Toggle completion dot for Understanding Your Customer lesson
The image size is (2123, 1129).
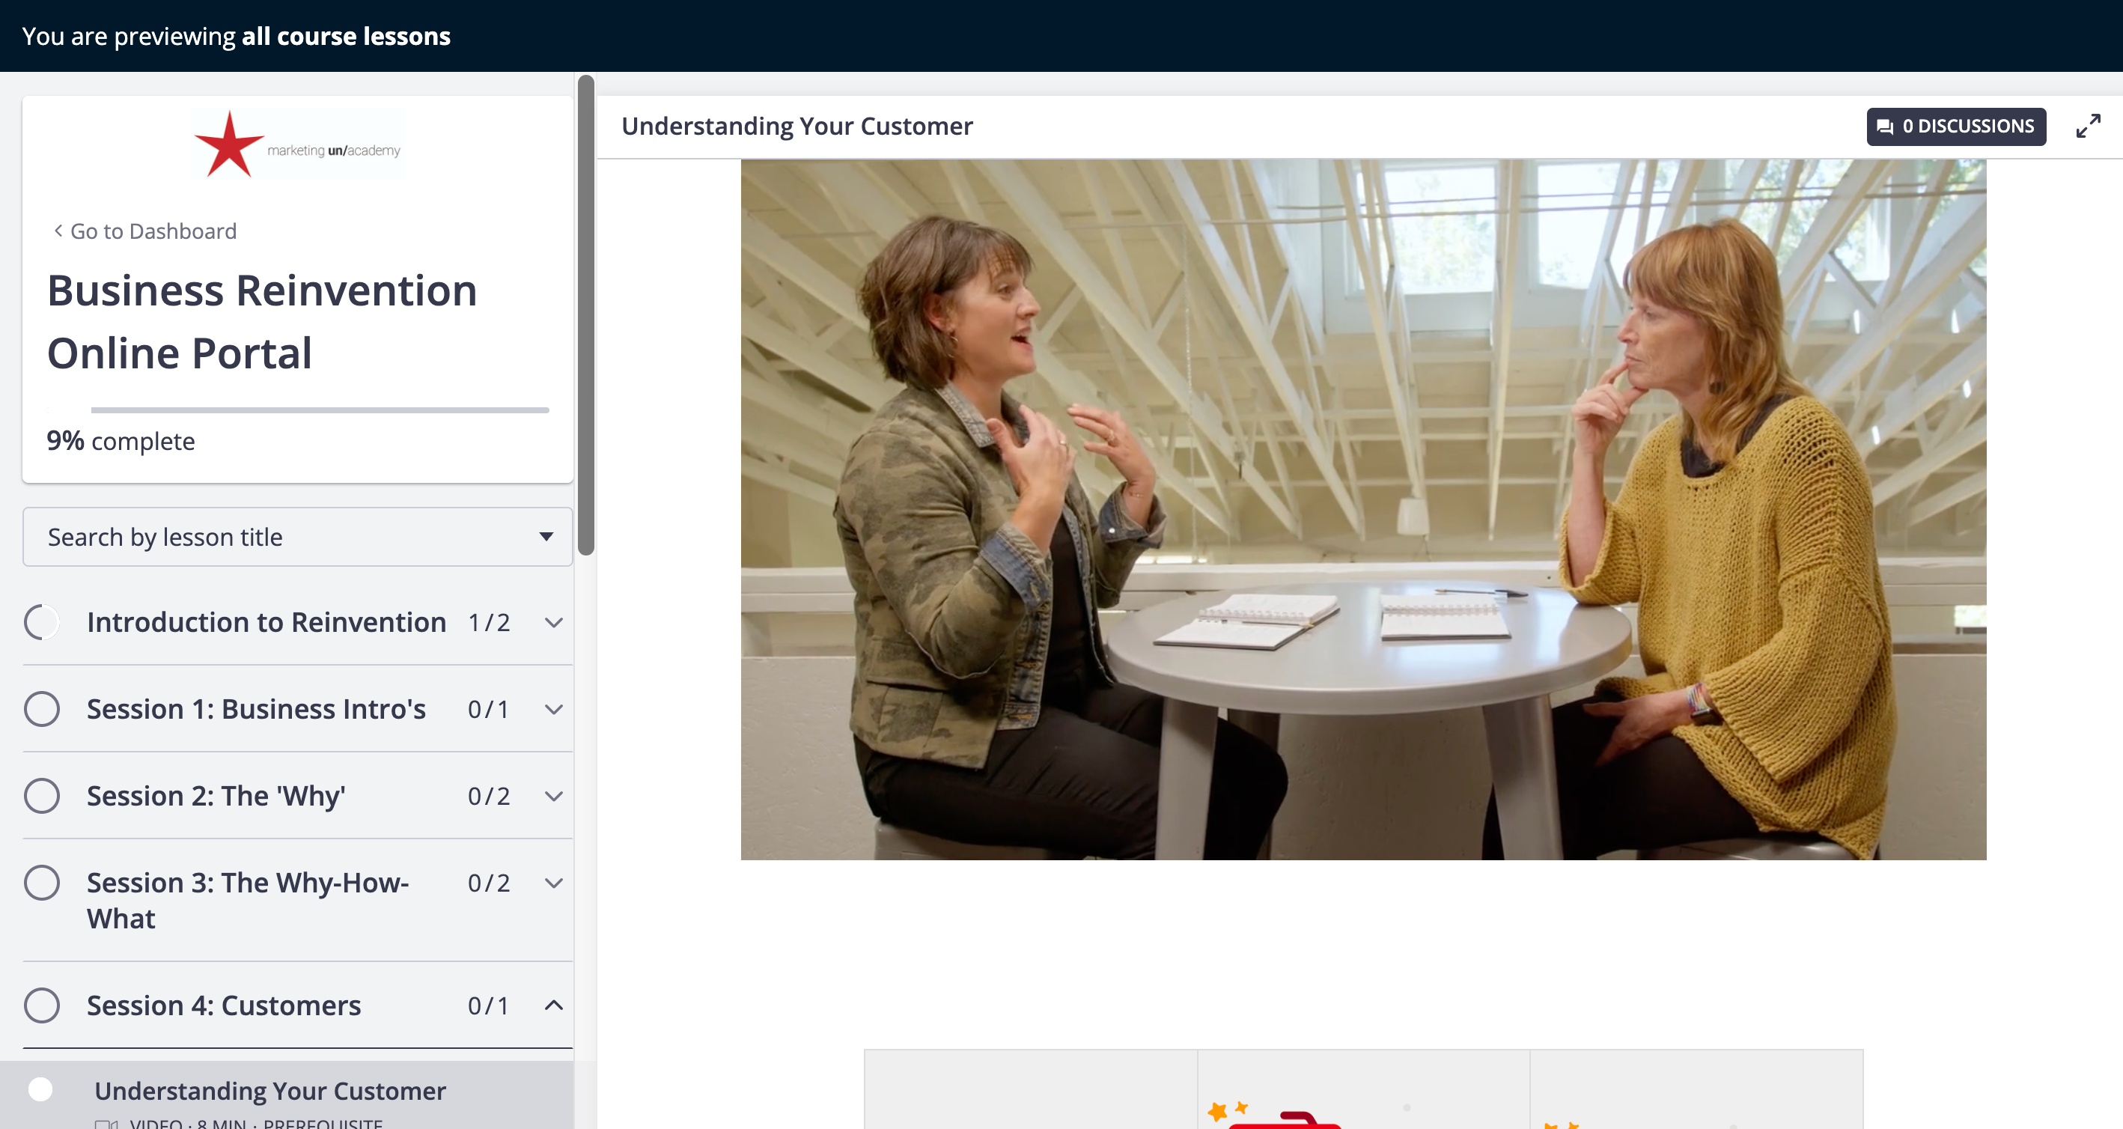point(40,1089)
